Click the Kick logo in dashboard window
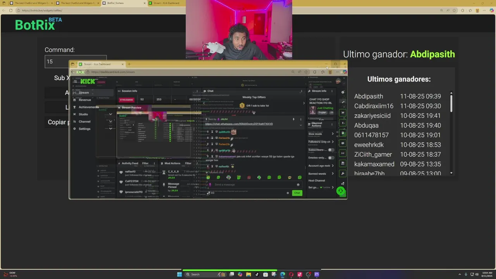The height and width of the screenshot is (279, 496). [x=88, y=81]
